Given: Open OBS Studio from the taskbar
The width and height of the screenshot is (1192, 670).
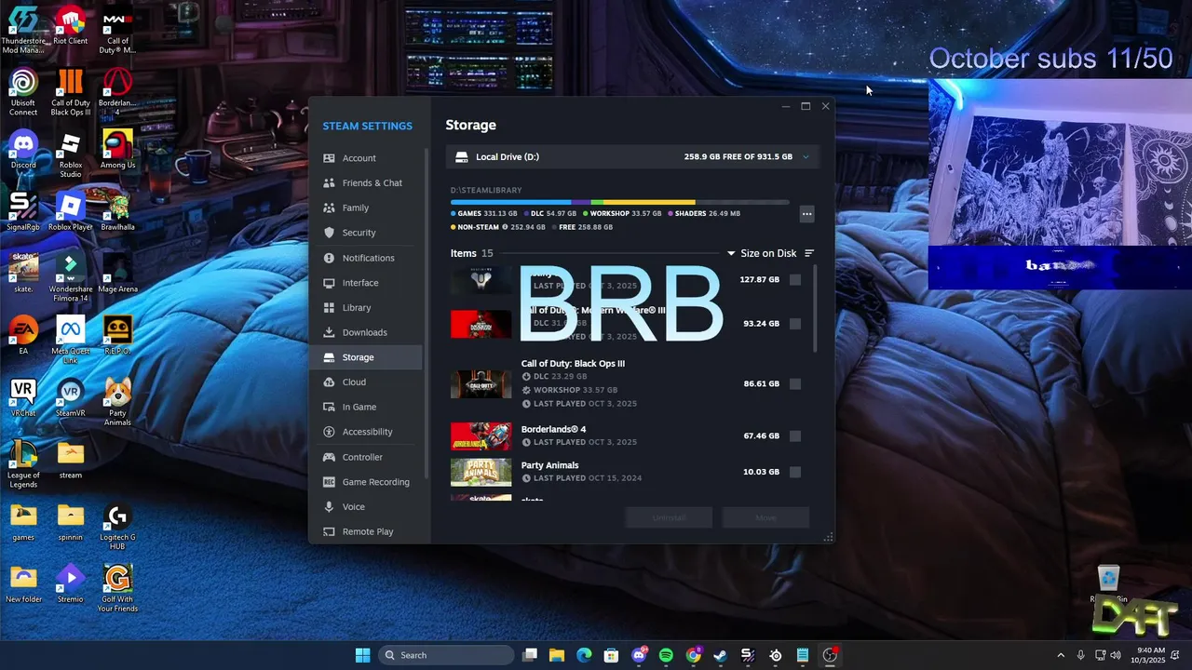Looking at the screenshot, I should [x=830, y=655].
